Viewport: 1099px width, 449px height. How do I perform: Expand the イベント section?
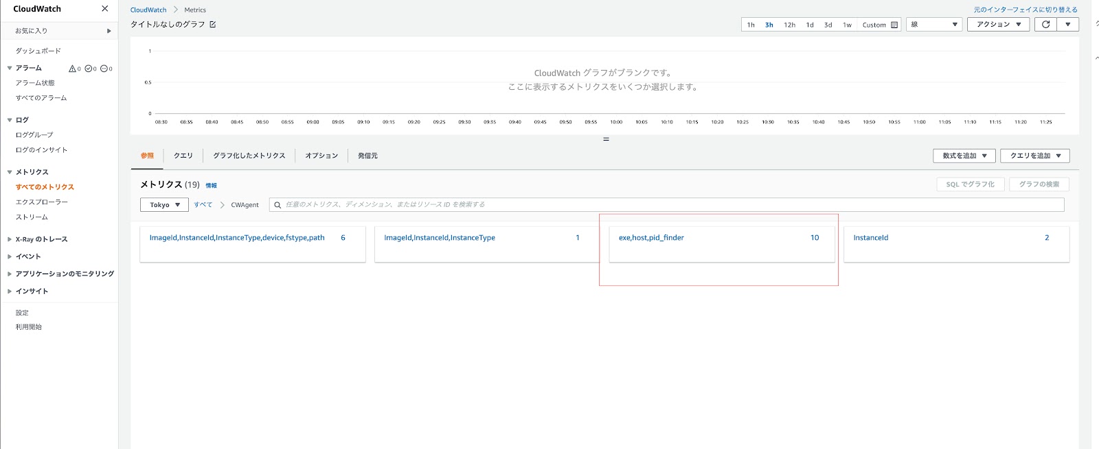pos(10,256)
